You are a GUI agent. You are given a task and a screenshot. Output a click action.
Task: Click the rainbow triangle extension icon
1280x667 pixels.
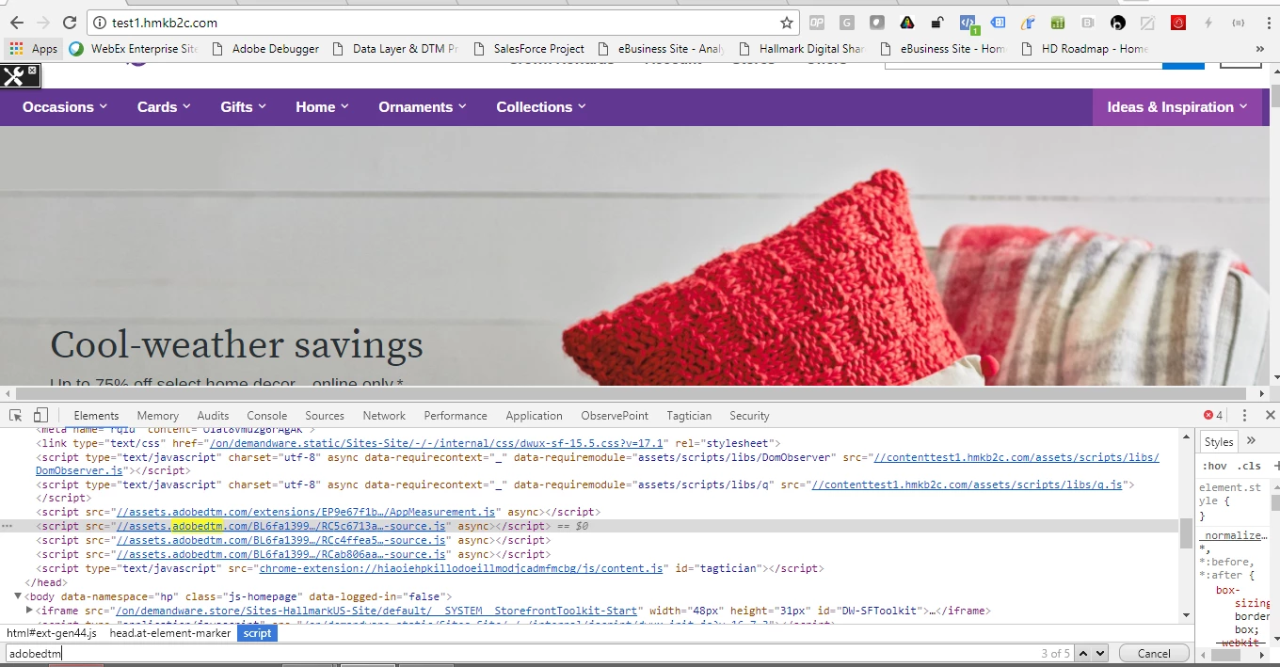906,23
